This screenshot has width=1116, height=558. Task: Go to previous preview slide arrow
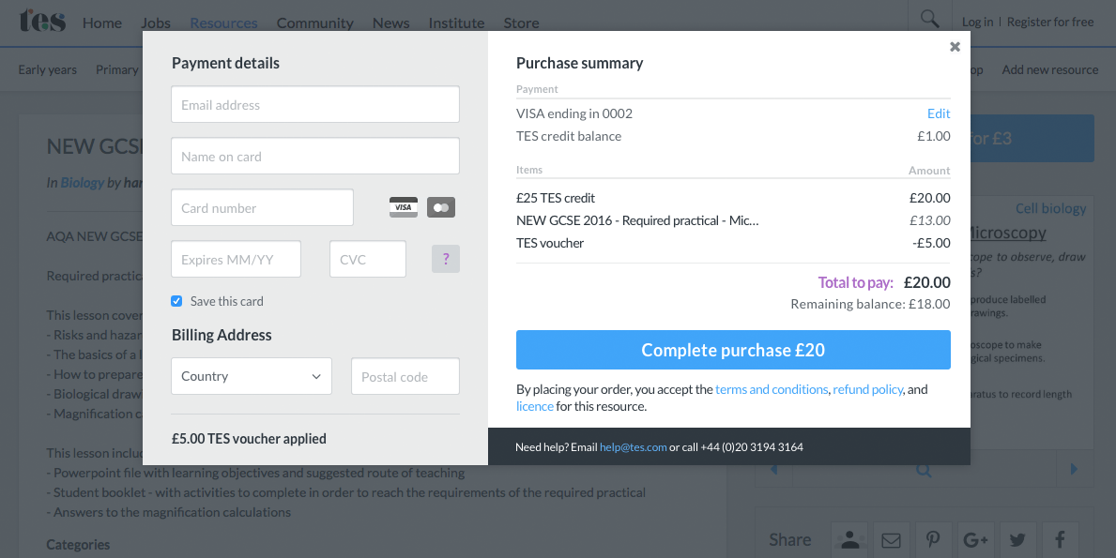tap(773, 469)
